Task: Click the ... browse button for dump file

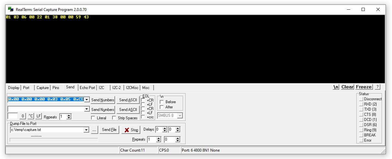Action: (94, 130)
